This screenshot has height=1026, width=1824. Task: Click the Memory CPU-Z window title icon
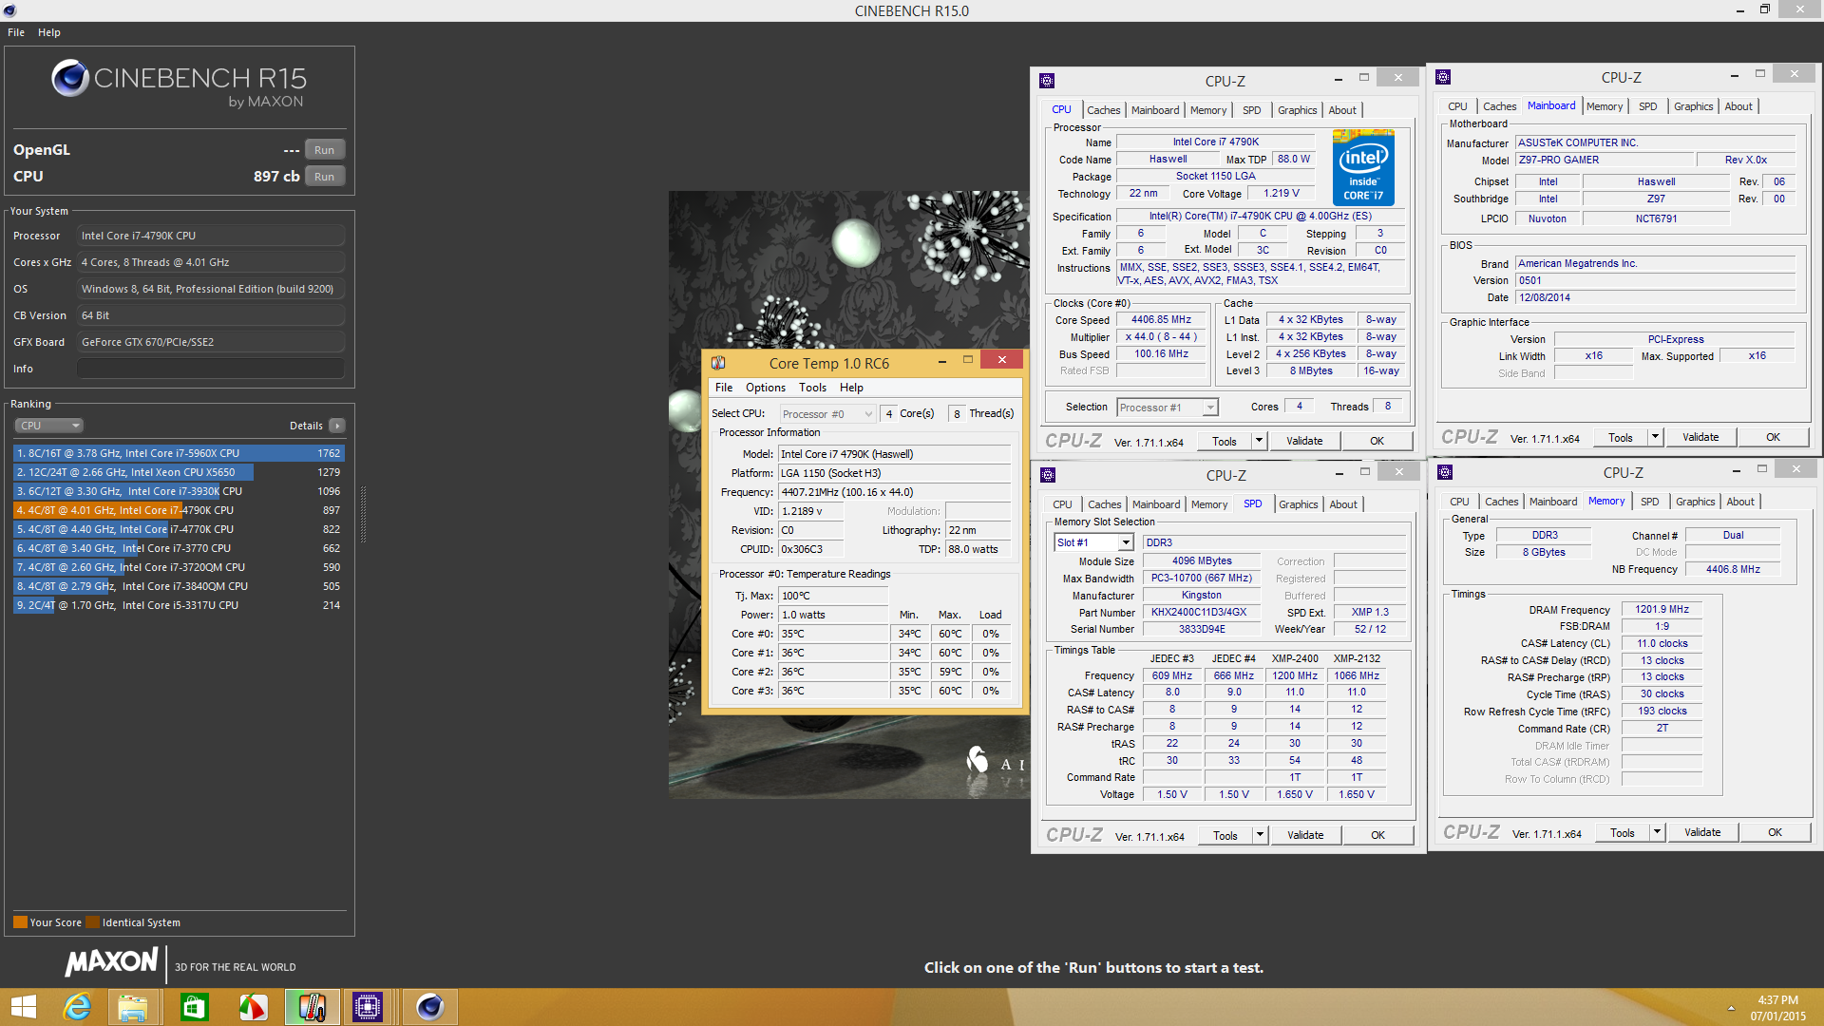point(1445,472)
